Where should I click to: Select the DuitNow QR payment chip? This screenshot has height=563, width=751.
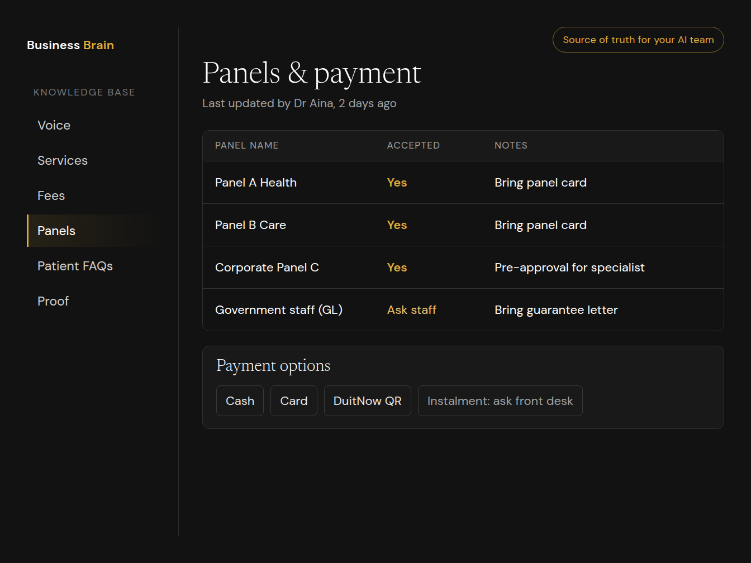[368, 401]
